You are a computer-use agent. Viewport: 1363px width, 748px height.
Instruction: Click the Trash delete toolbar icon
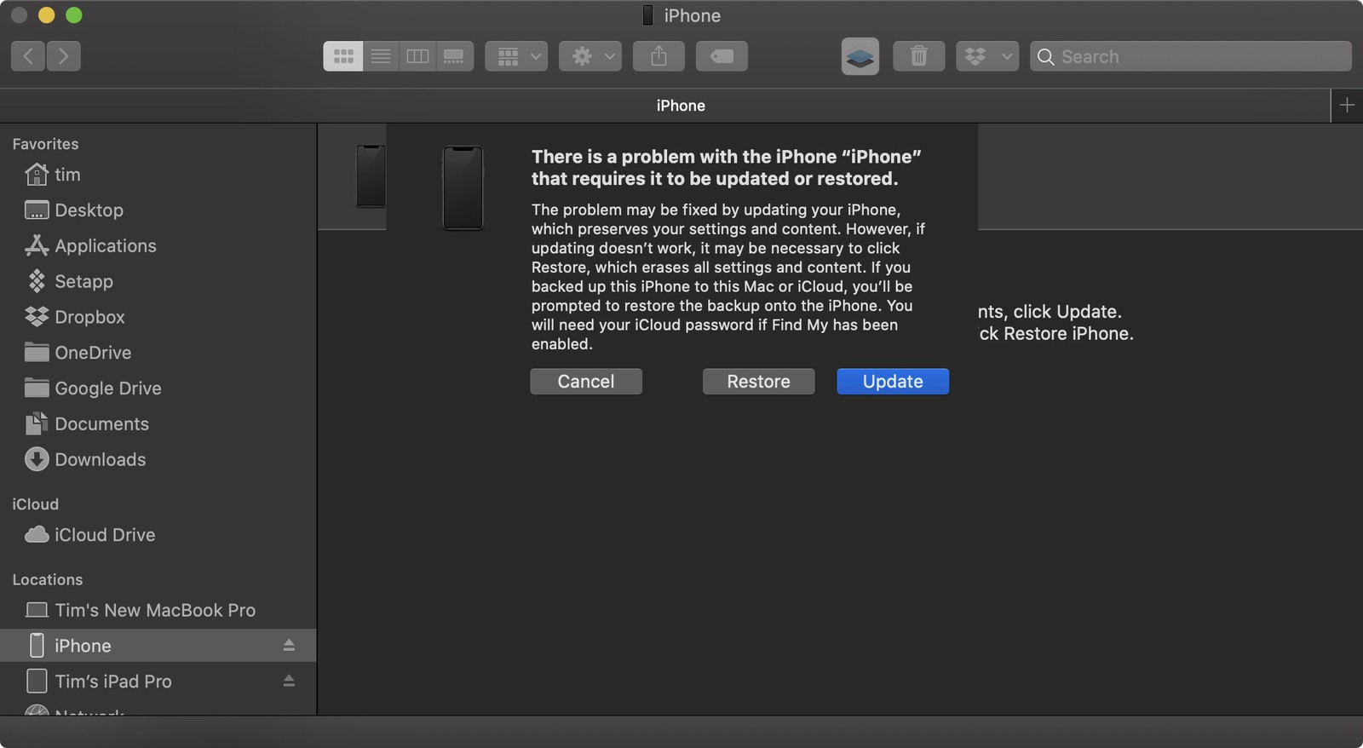[x=918, y=56]
